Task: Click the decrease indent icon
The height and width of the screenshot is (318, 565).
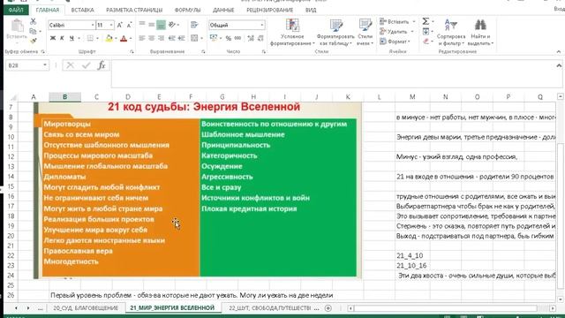Action: 172,38
